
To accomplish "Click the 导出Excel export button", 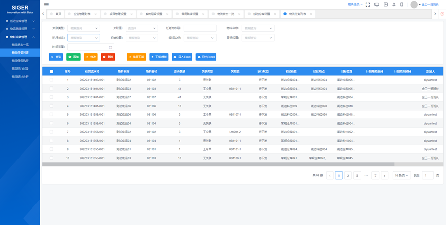I will 206,57.
